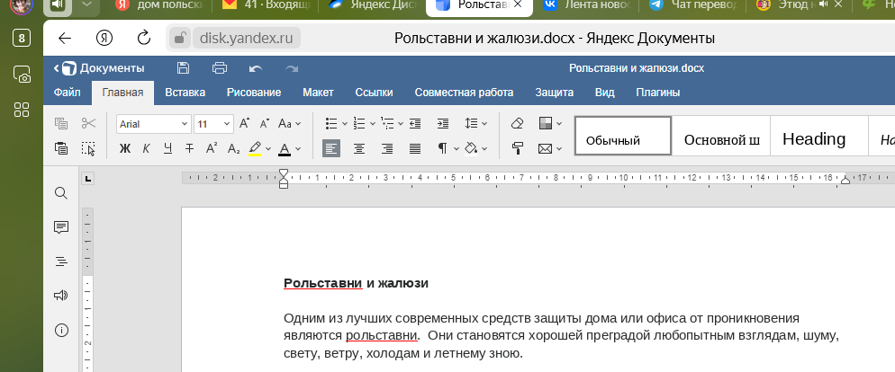Click the ruler tab stop selector
Viewport: 895px width, 372px height.
pos(88,179)
